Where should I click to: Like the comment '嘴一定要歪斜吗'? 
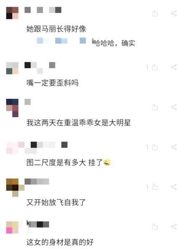155,67
